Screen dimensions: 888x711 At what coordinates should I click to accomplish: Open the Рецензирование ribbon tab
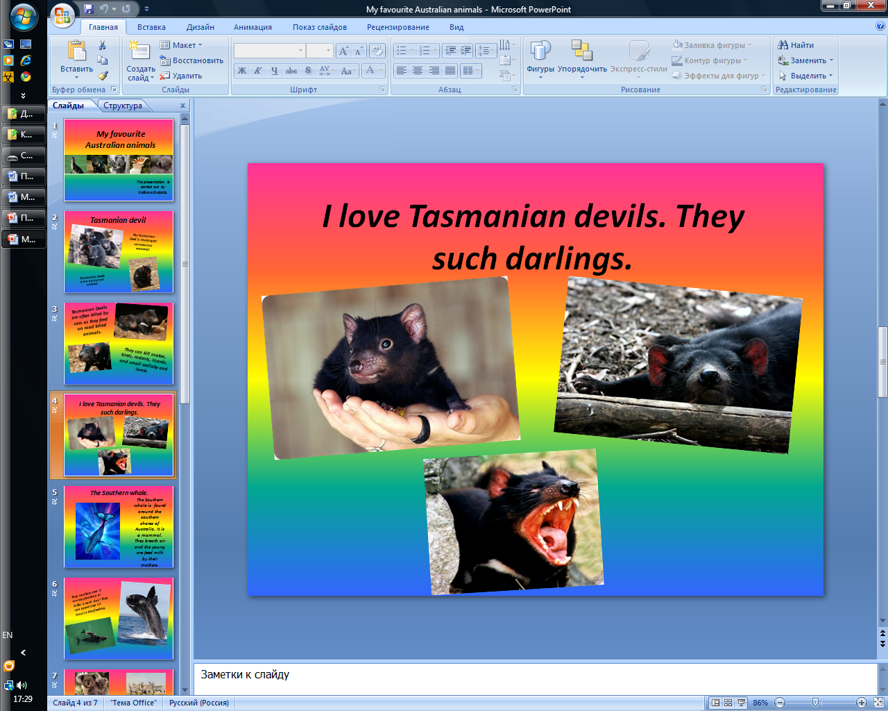coord(398,27)
